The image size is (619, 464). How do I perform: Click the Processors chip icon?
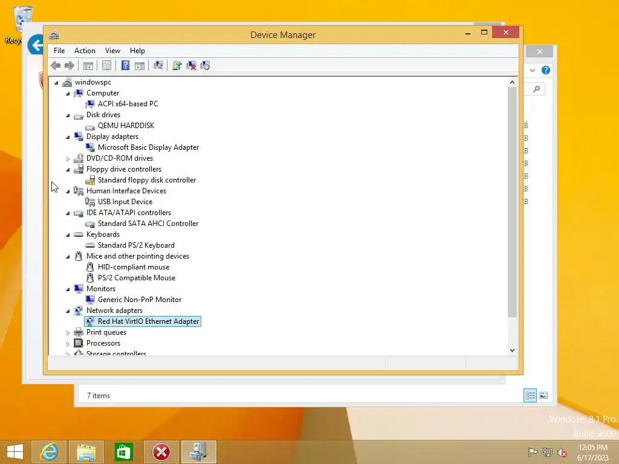(79, 343)
